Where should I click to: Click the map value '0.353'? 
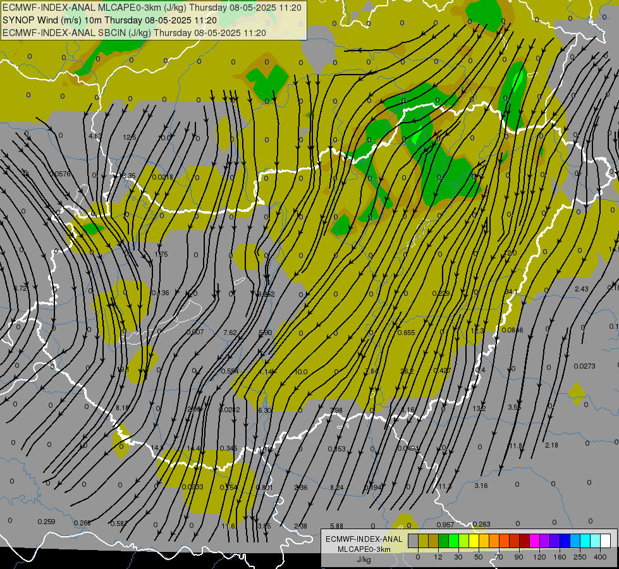337,449
